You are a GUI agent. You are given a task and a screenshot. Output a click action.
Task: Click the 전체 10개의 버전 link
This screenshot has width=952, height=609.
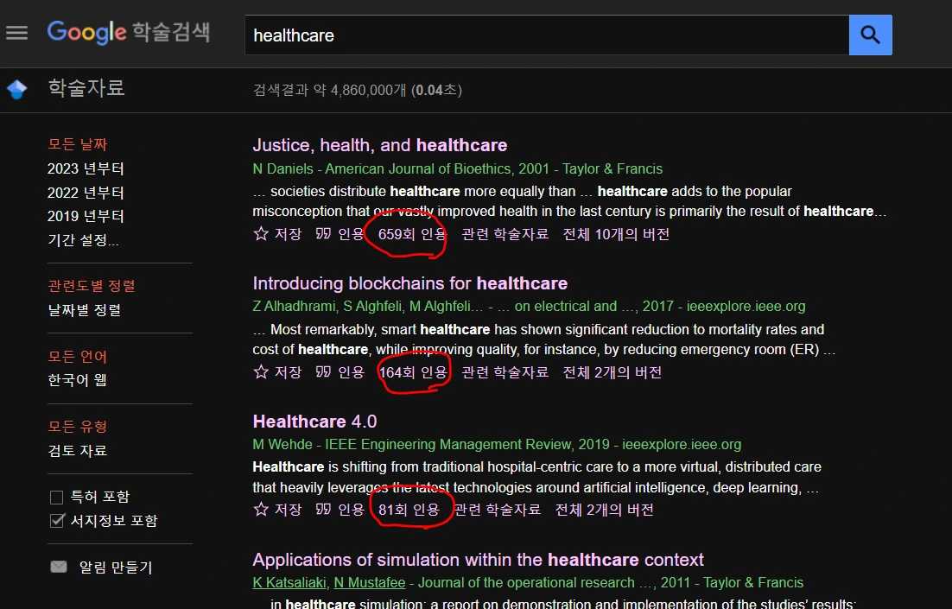pyautogui.click(x=616, y=234)
